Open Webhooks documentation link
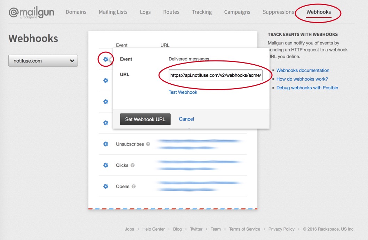The width and height of the screenshot is (368, 240). click(303, 70)
